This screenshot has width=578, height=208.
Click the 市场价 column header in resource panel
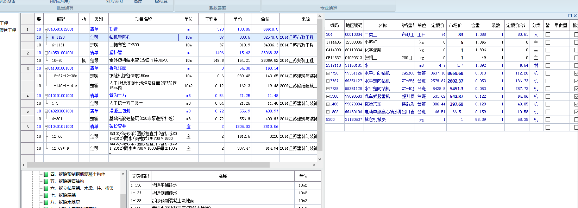click(455, 25)
